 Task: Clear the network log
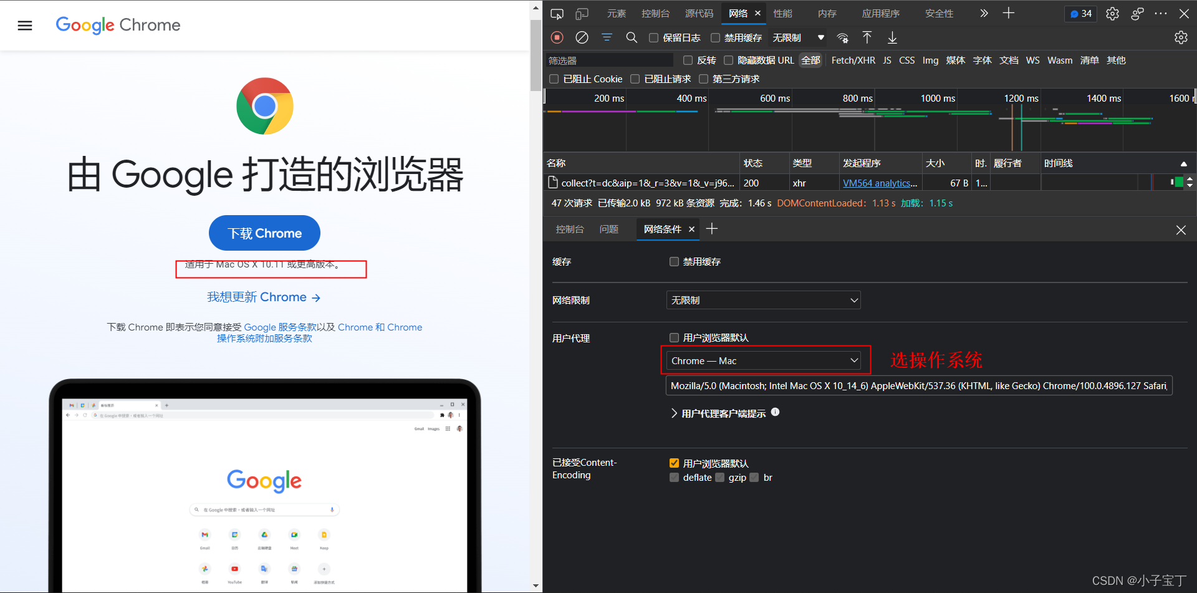coord(582,37)
